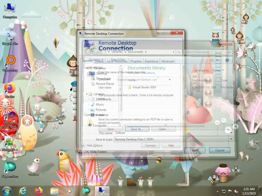Open the Microsoft Visual Studio desktop shortcut
Viewport: 262px width, 196px height.
10,120
